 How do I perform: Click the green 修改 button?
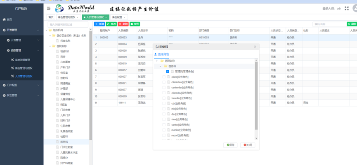click(x=111, y=24)
